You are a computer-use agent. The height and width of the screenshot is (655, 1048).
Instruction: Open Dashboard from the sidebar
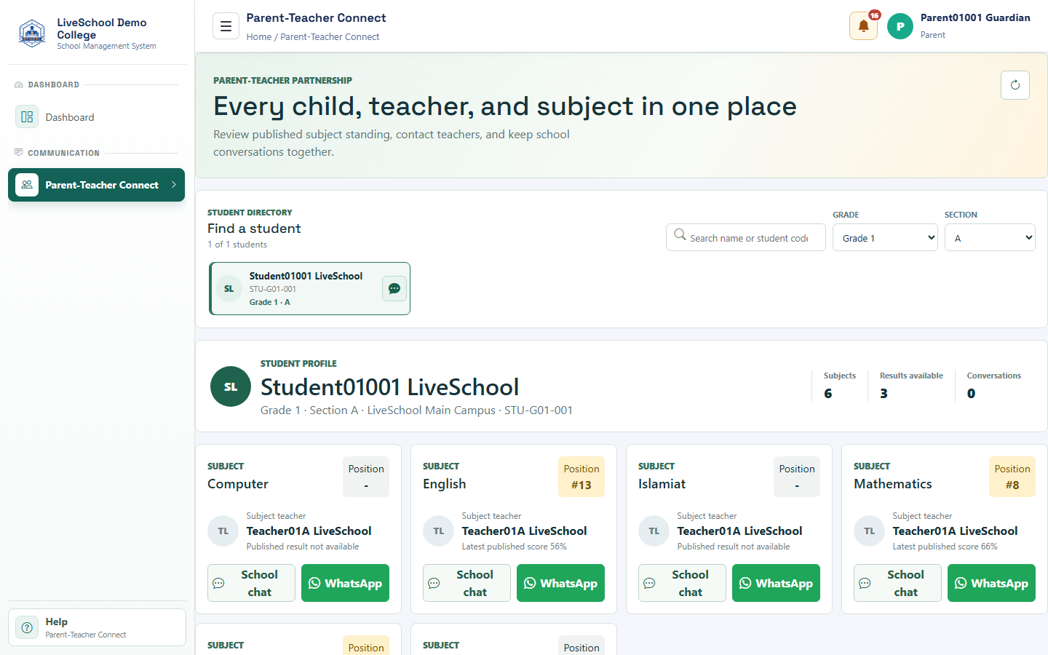pos(96,117)
